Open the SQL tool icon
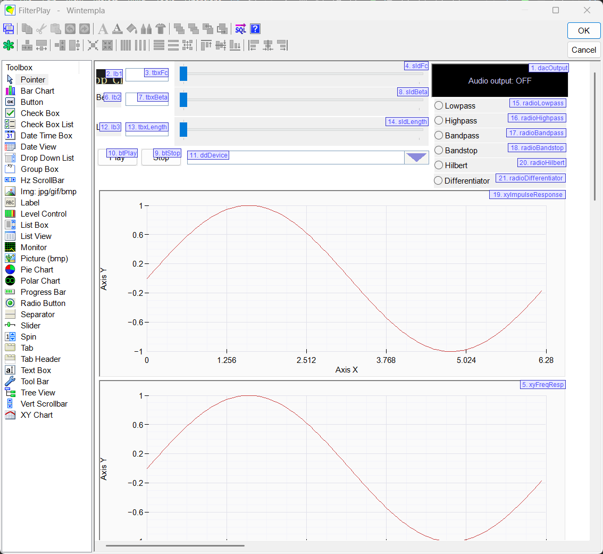Image resolution: width=603 pixels, height=554 pixels. pos(241,29)
